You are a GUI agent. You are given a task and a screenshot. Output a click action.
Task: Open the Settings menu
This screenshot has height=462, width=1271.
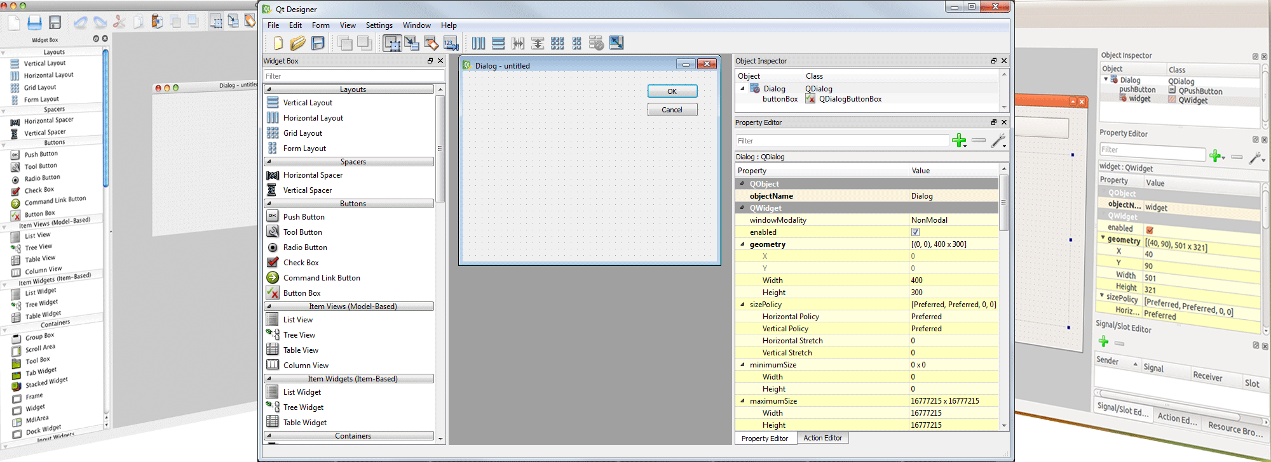tap(379, 25)
